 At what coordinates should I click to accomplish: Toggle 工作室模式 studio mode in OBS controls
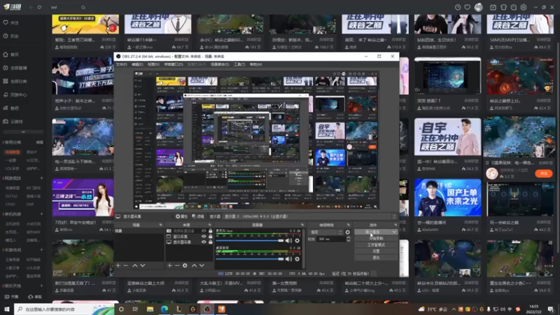click(376, 245)
